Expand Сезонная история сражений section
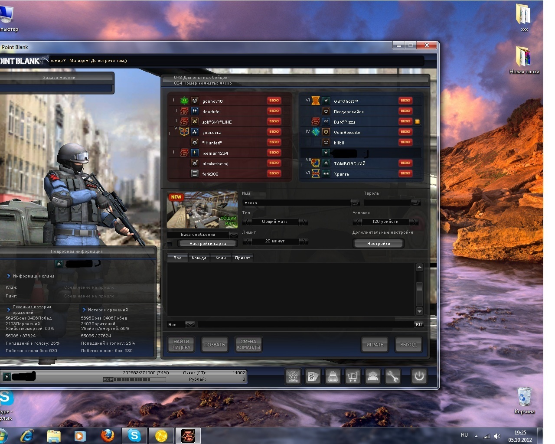The width and height of the screenshot is (555, 444). (x=8, y=309)
